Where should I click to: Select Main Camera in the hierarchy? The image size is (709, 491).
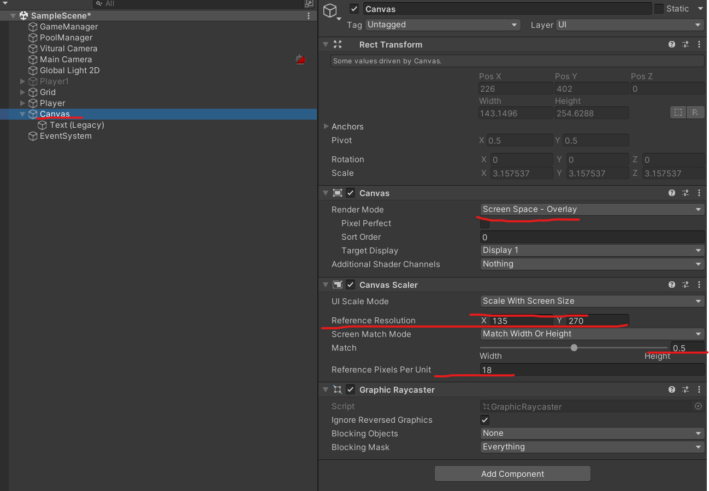66,60
